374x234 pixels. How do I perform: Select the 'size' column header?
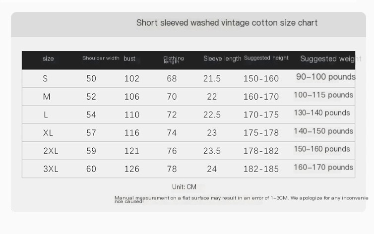[48, 58]
